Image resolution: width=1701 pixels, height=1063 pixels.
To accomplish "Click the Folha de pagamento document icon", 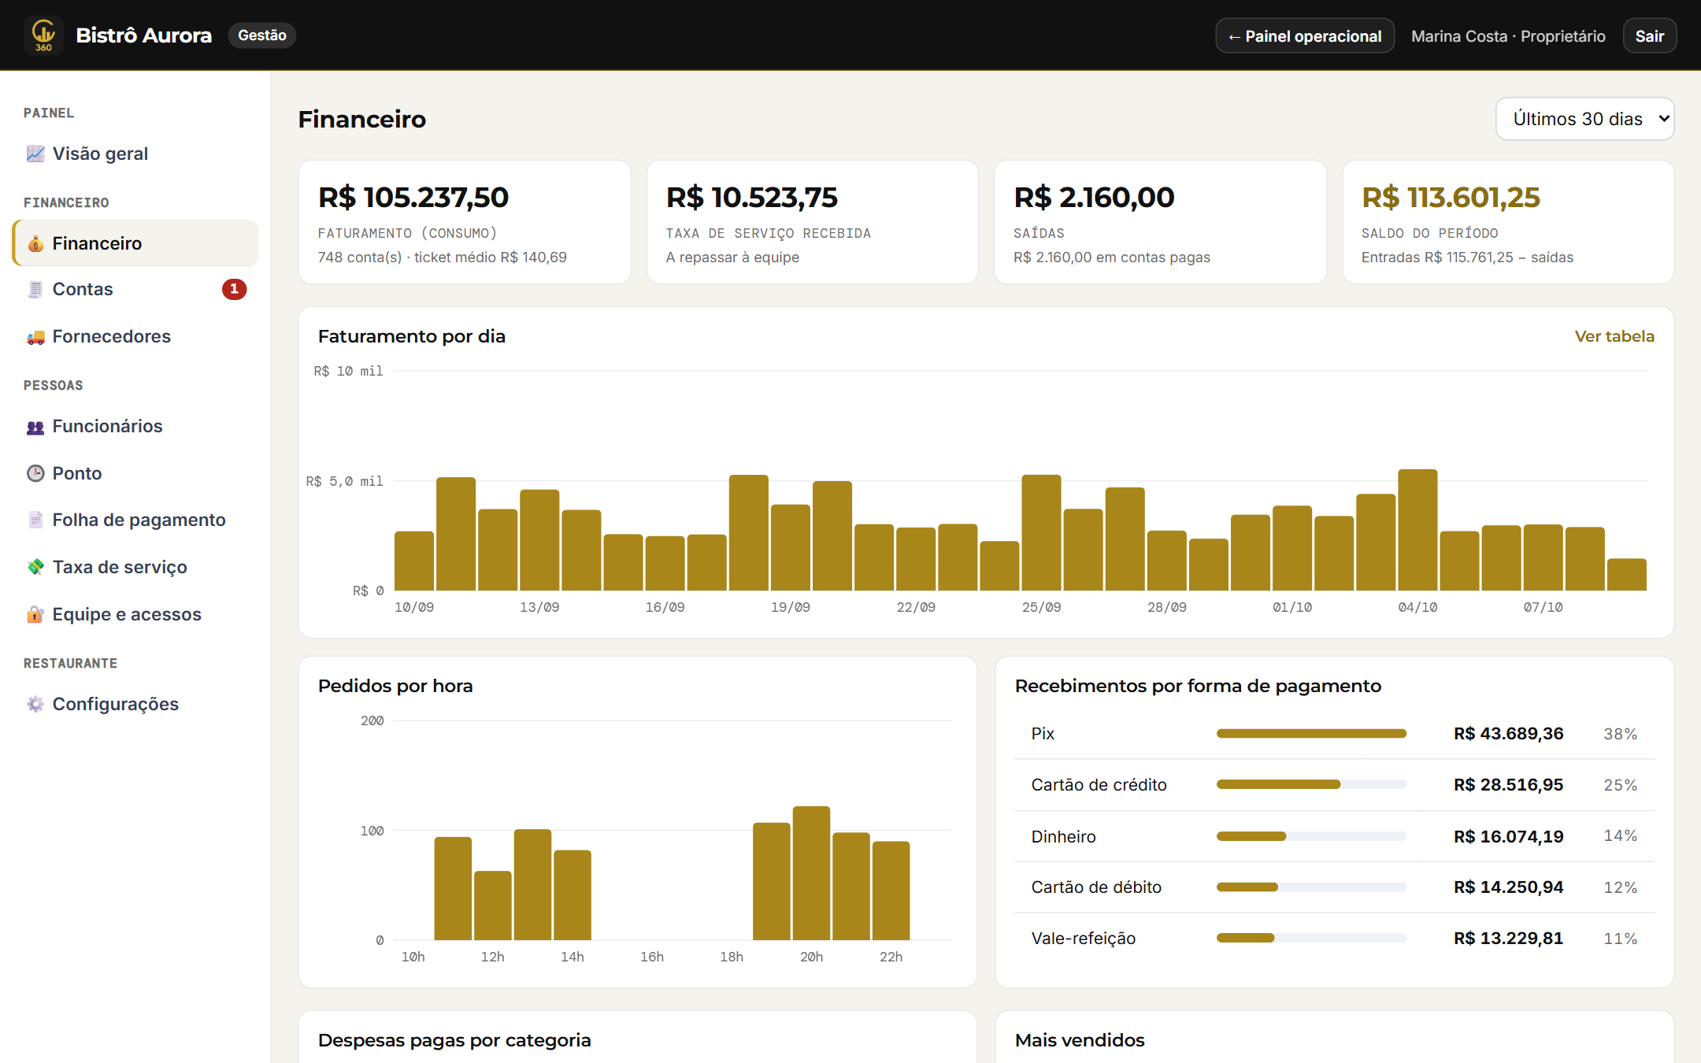I will click(x=35, y=520).
